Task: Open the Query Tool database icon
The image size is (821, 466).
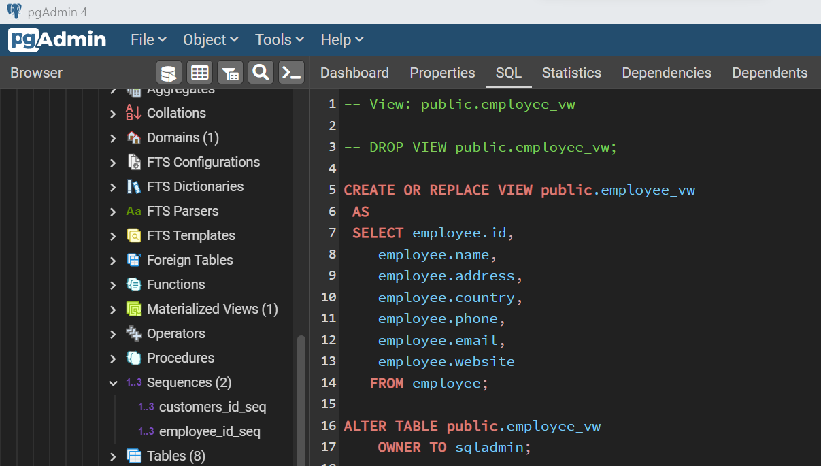Action: tap(169, 73)
